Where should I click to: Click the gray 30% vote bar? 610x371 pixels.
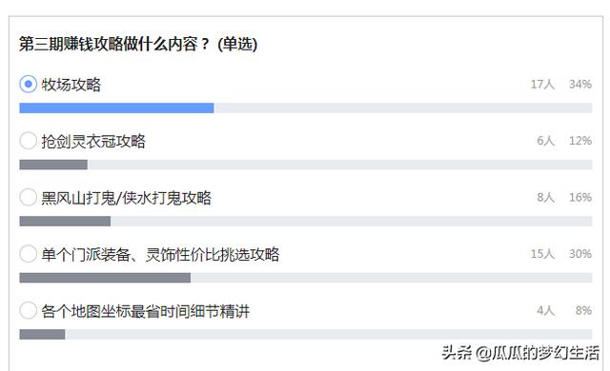(x=105, y=278)
